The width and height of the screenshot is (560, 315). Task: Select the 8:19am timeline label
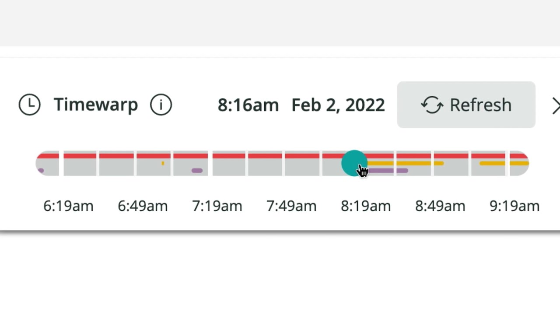point(366,206)
